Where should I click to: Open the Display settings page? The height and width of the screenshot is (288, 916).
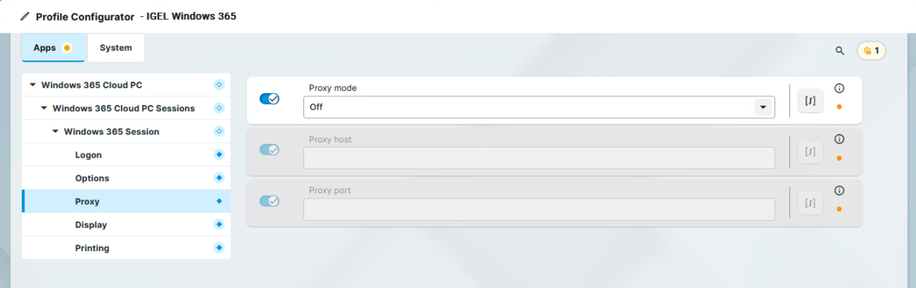[91, 224]
